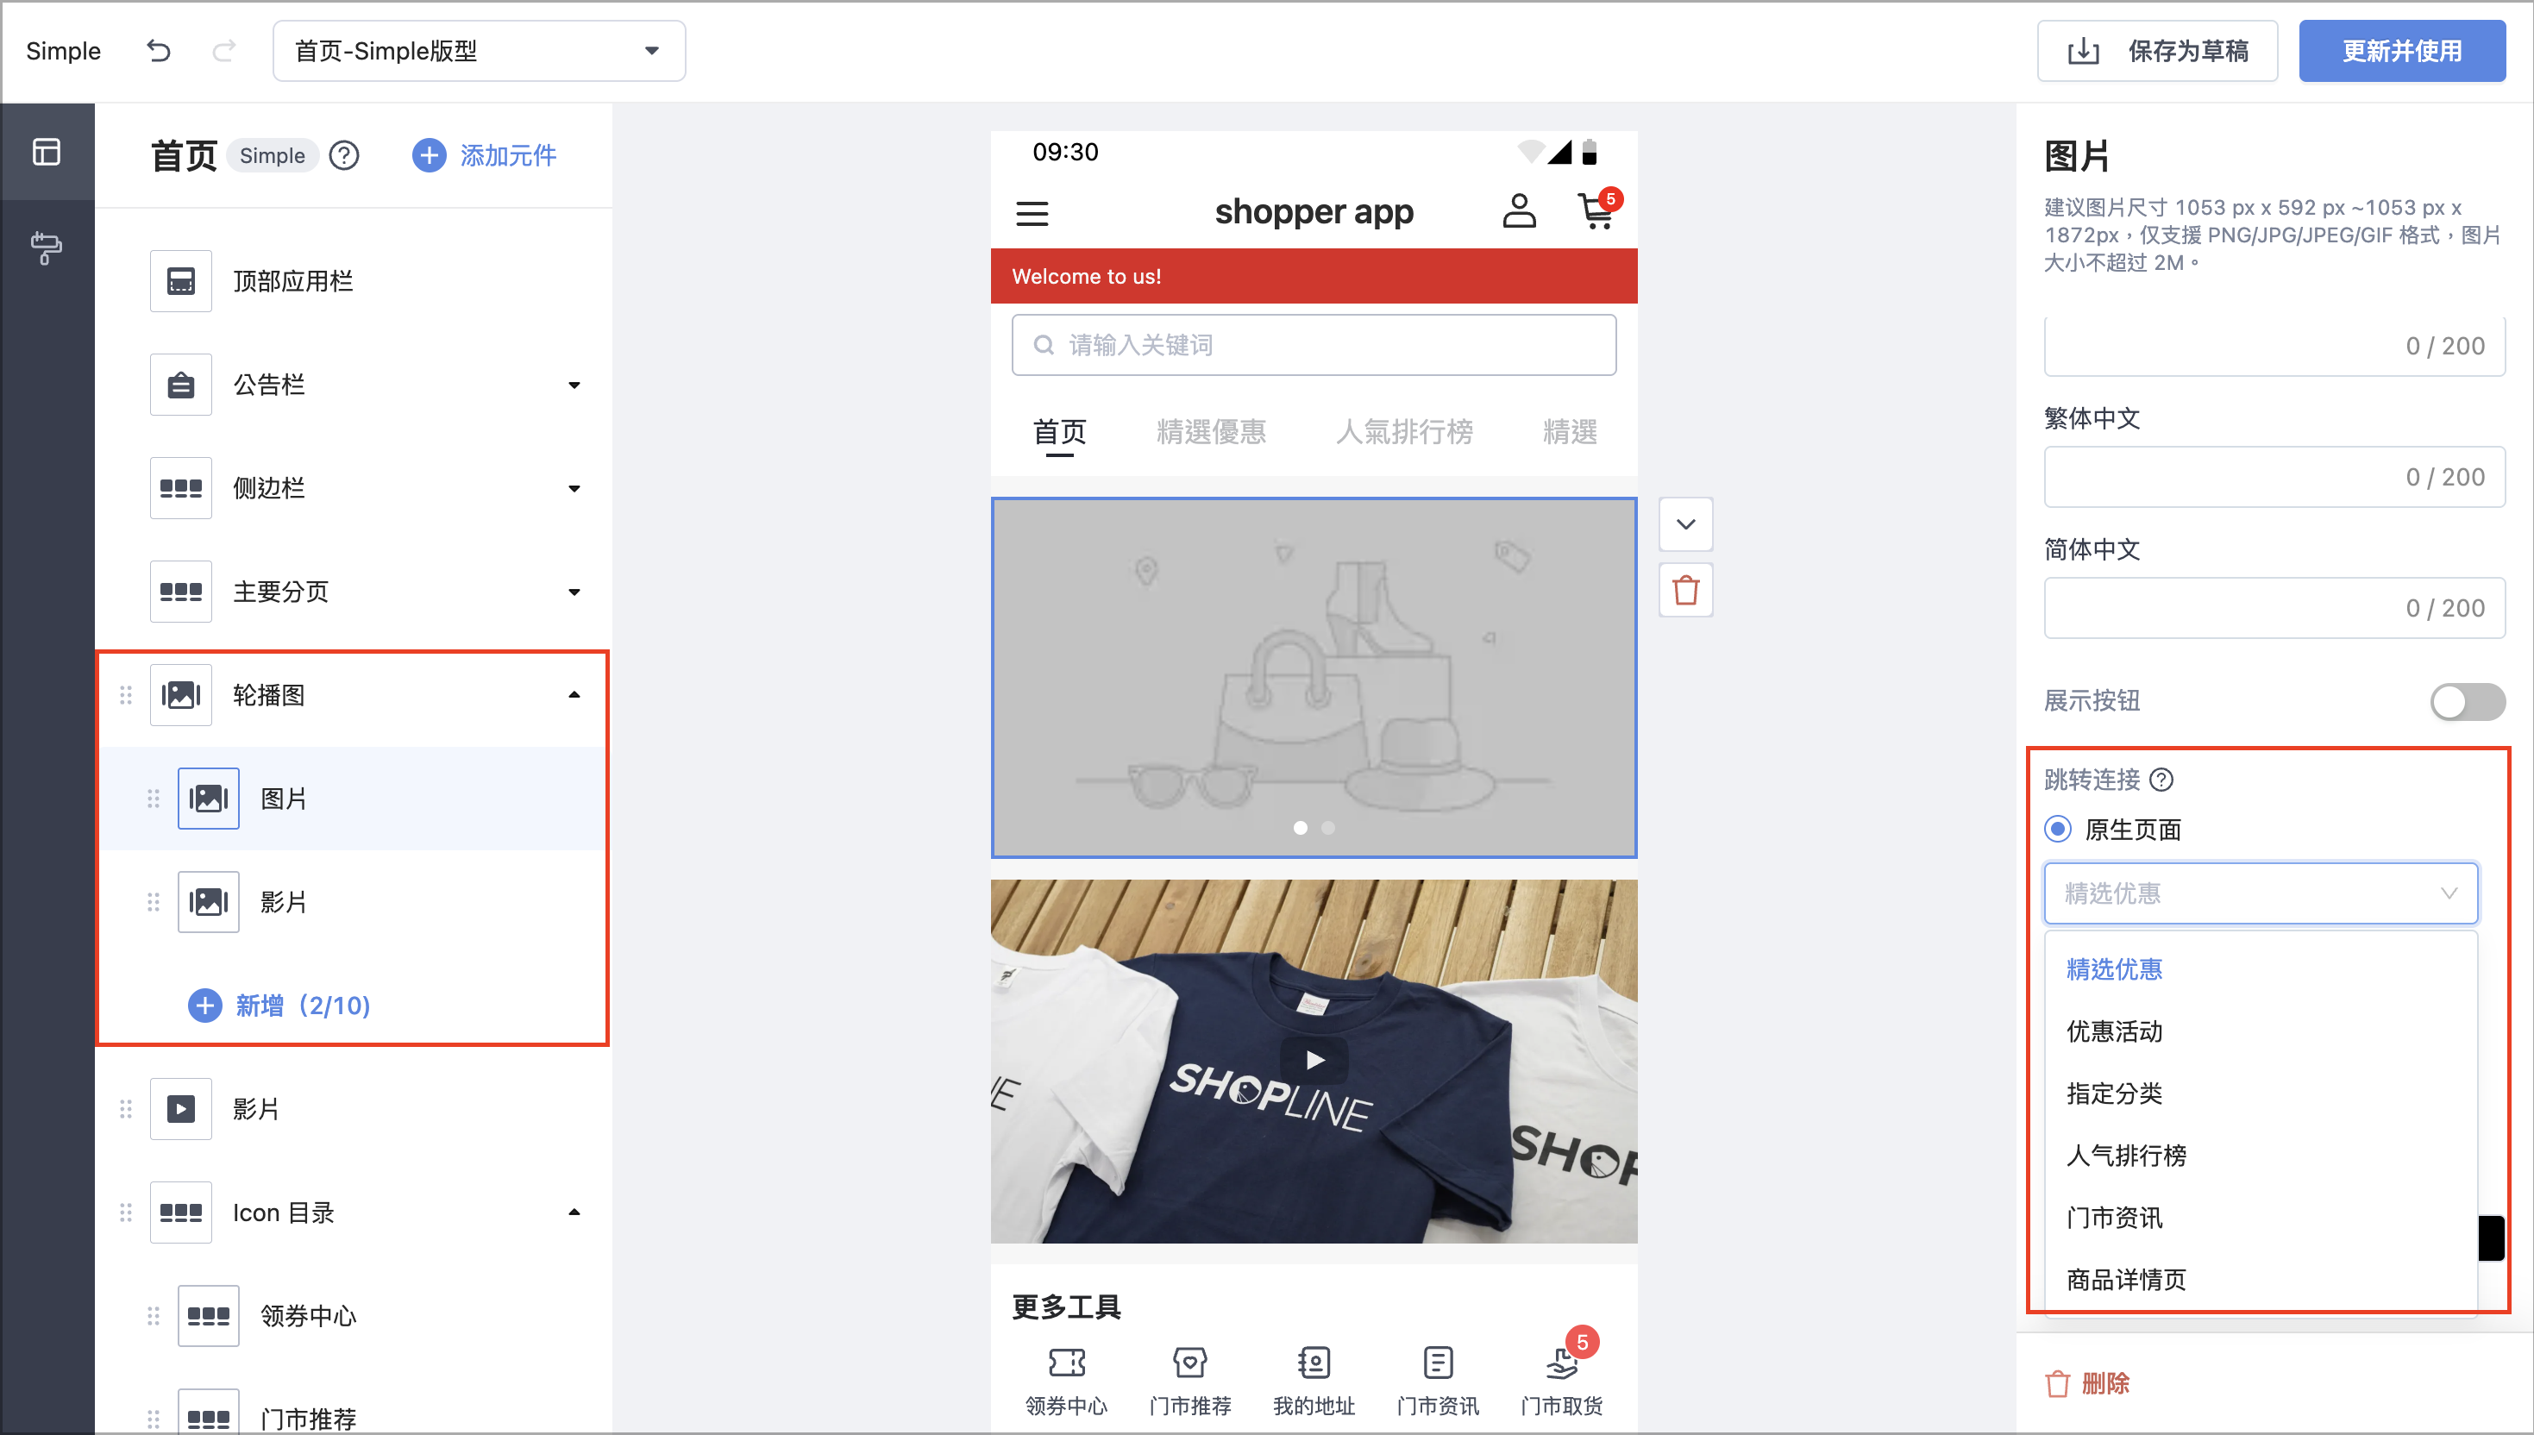The height and width of the screenshot is (1435, 2534).
Task: Click the help icon next to 跳转连接
Action: [2161, 780]
